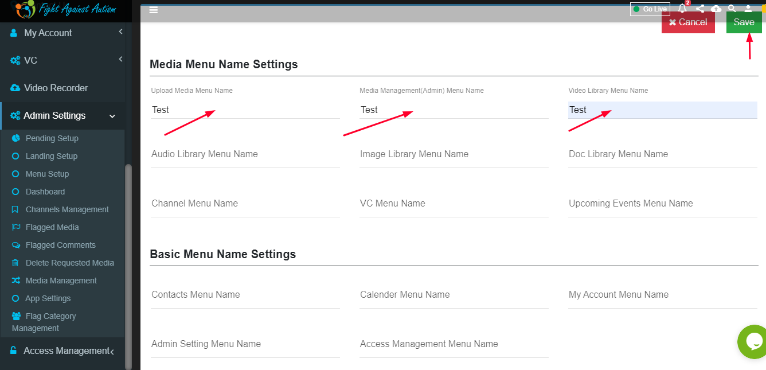Screen dimensions: 766x370
Task: Open search with the magnifier icon
Action: [732, 9]
